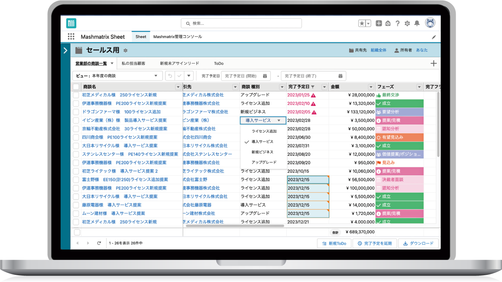Viewport: 502px width, 282px height.
Task: Switch to the ToDo tab
Action: [218, 63]
